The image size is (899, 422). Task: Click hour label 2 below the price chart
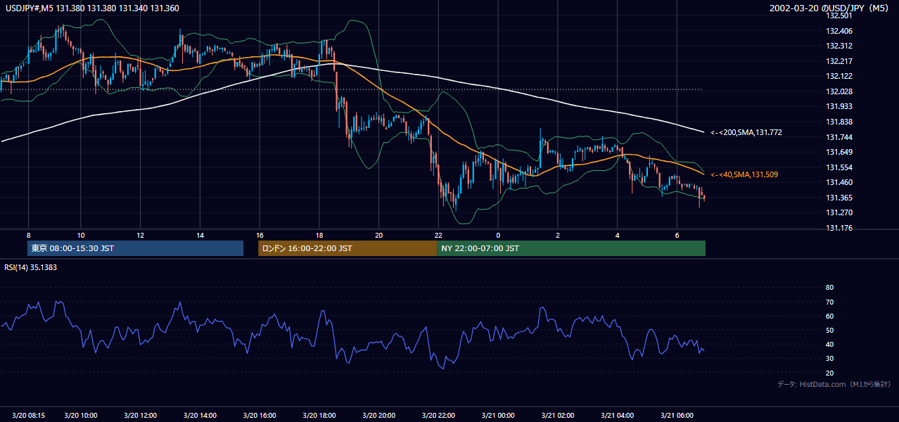pos(558,235)
